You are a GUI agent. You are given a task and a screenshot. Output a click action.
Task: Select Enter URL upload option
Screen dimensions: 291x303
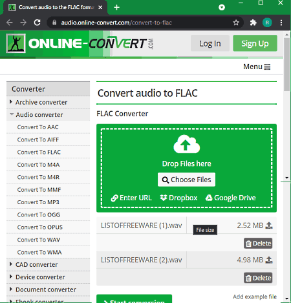click(x=131, y=198)
